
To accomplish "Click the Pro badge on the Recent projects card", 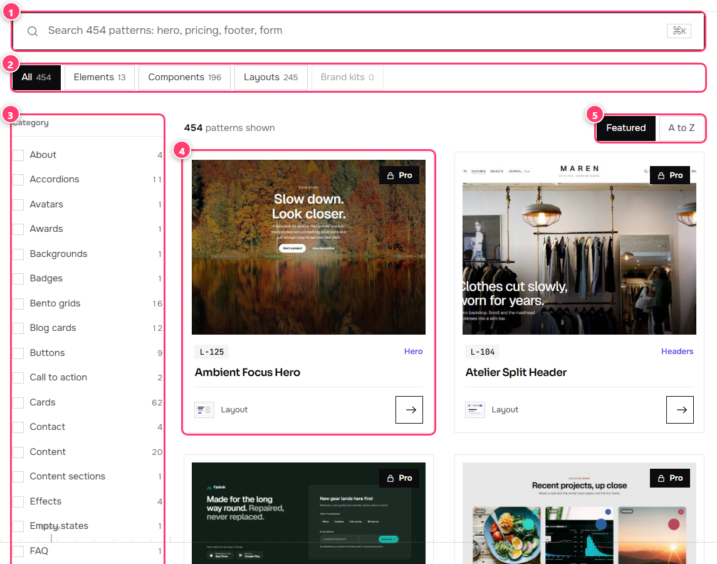I will tap(670, 478).
